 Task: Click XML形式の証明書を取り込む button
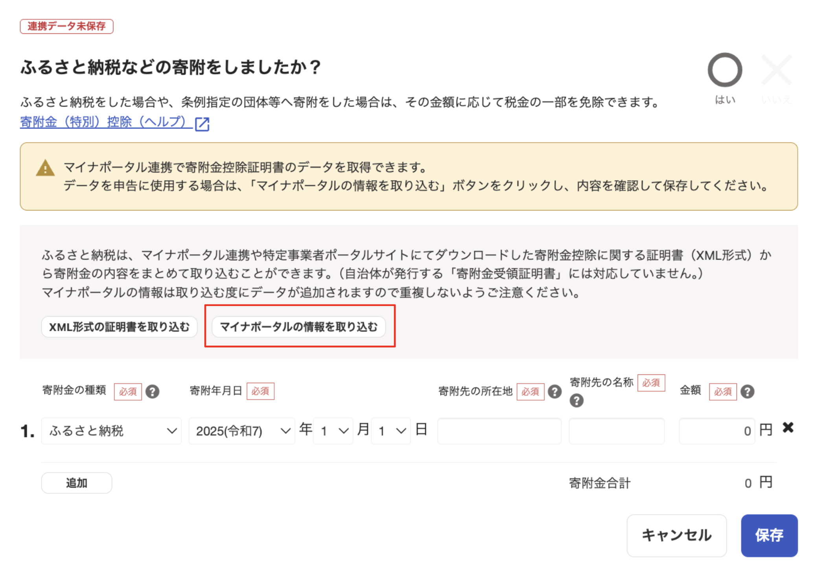coord(119,326)
